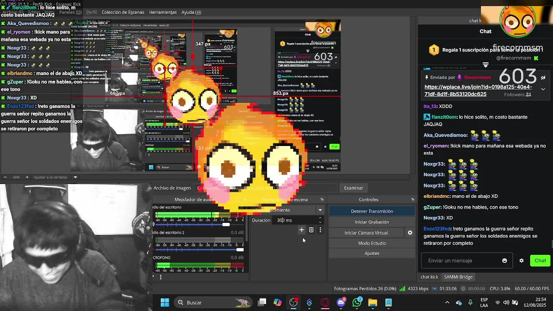Click Detener Transmisión button

[x=372, y=211]
